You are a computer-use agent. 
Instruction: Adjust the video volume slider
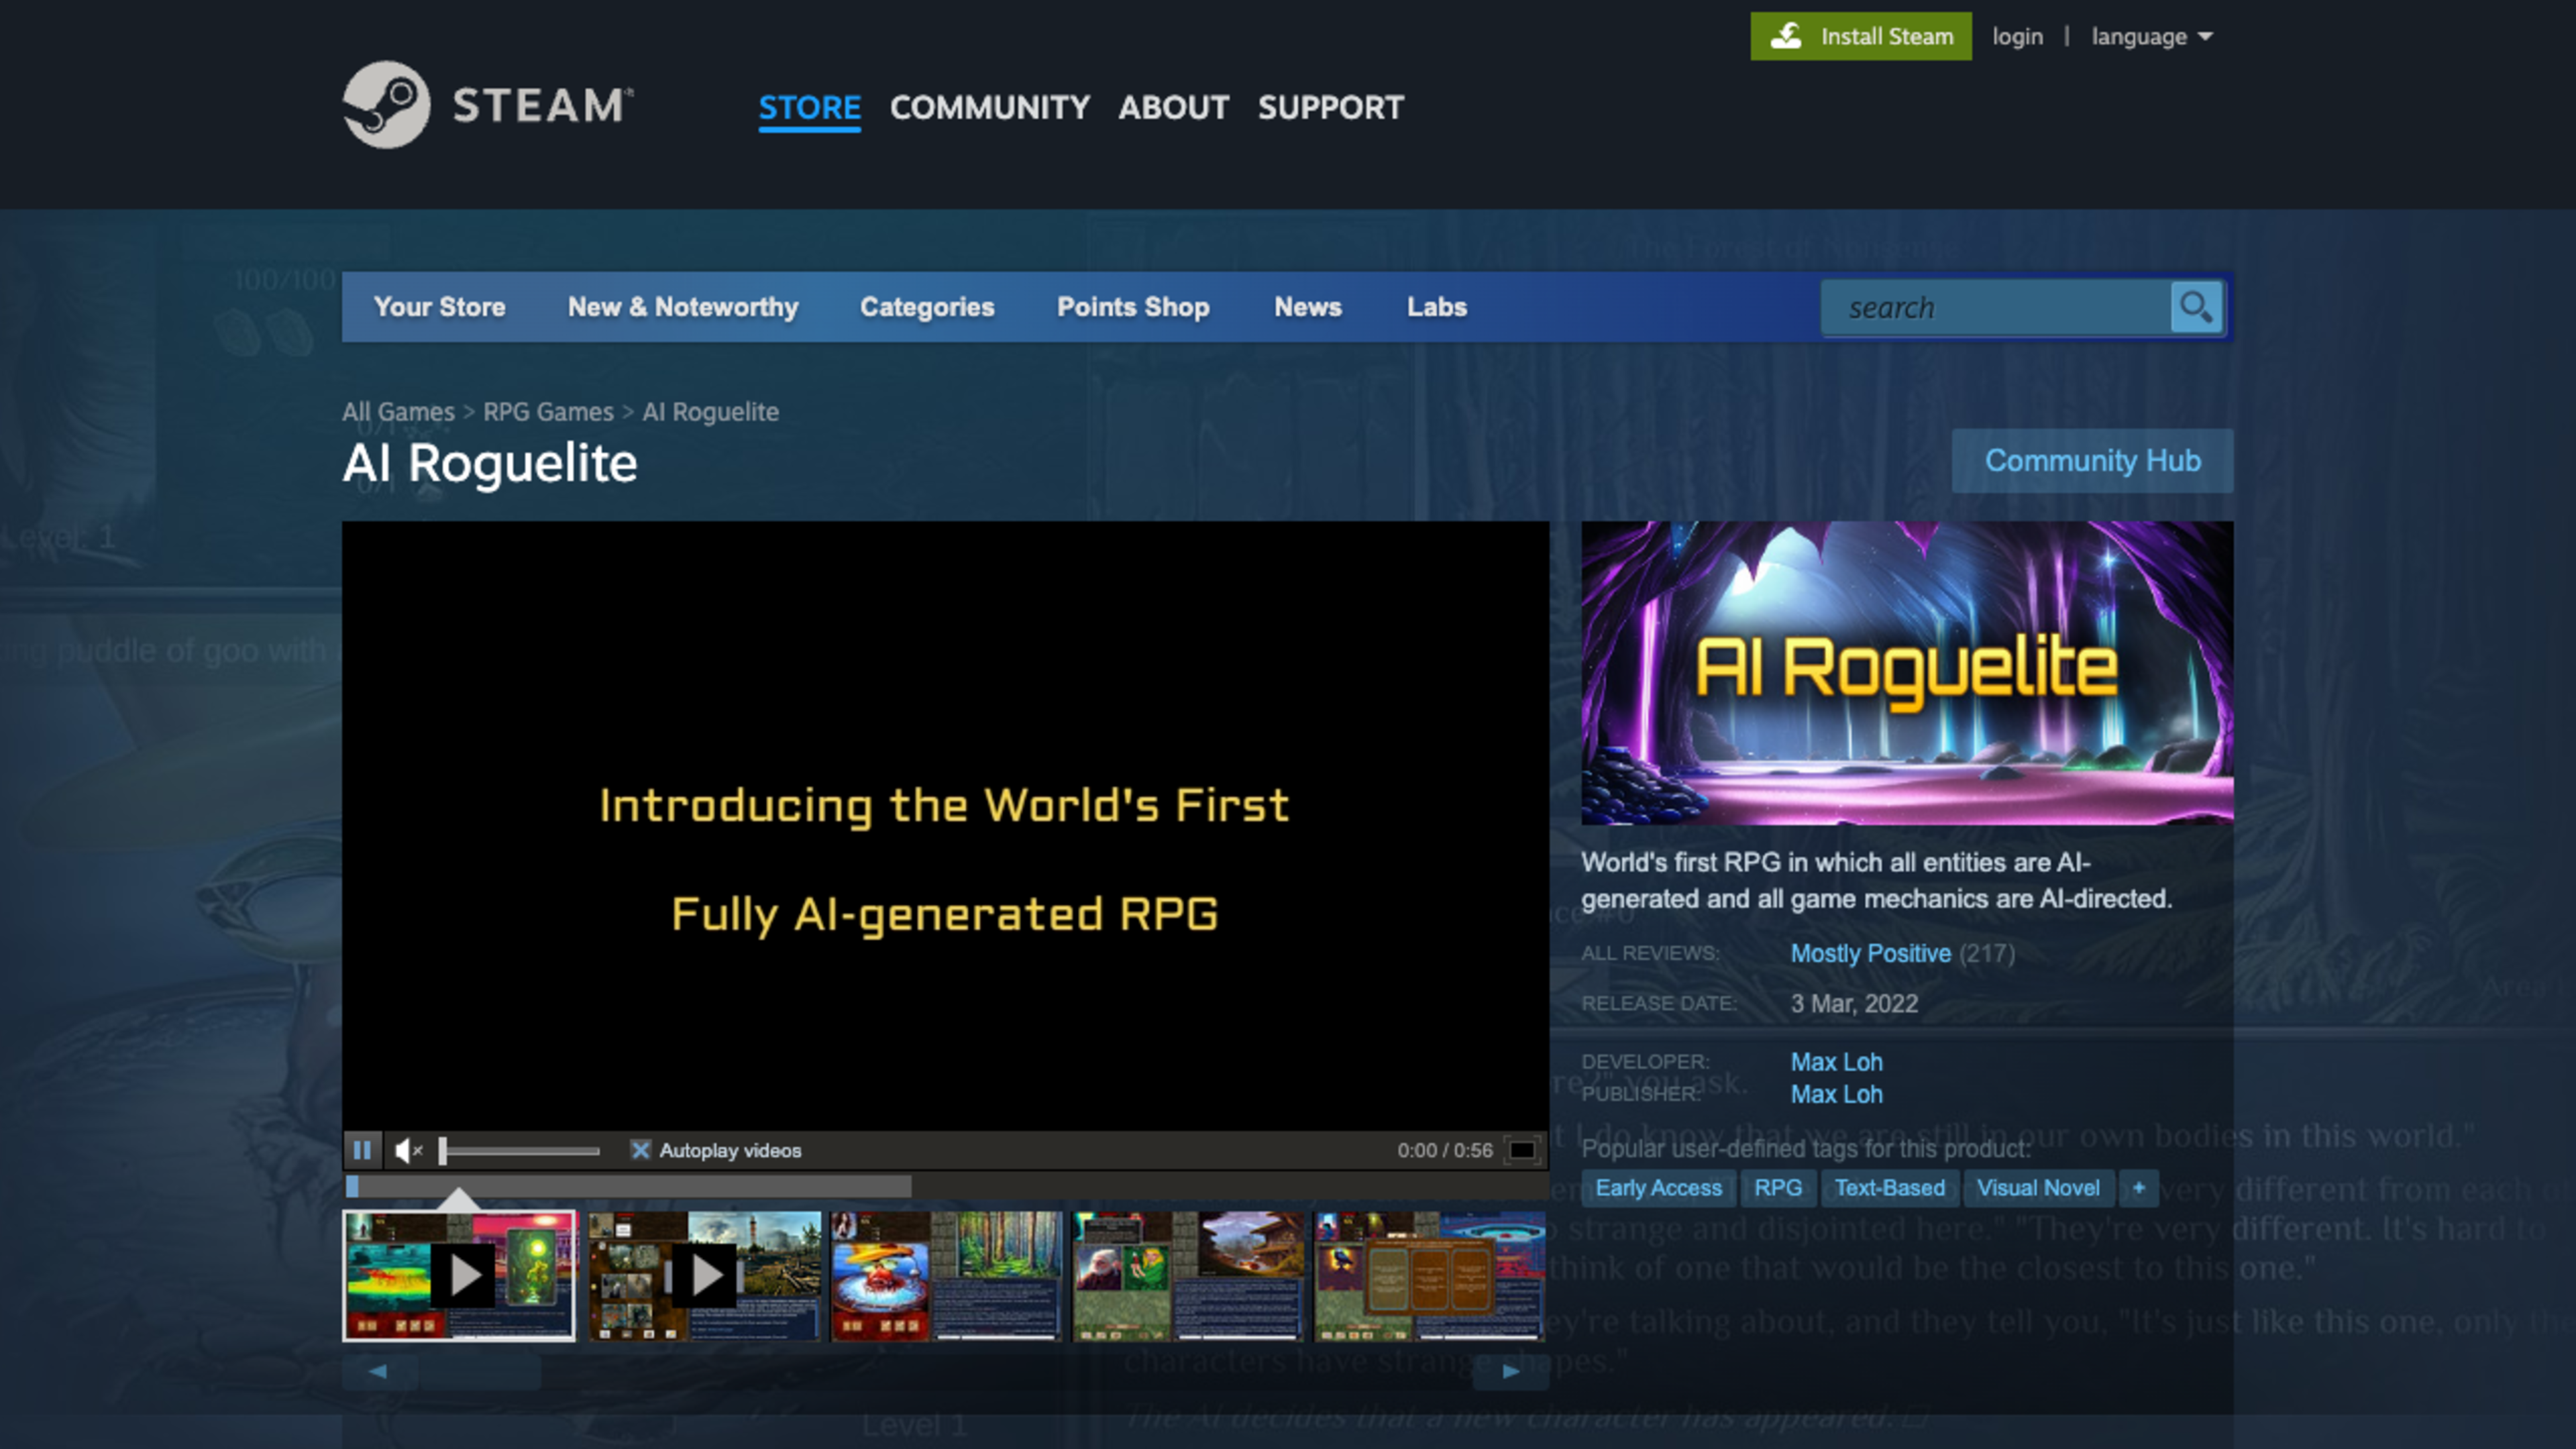tap(520, 1151)
